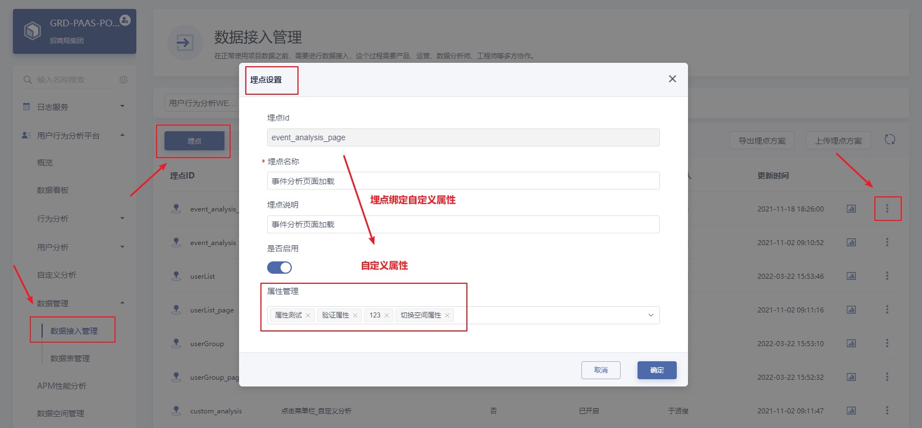Click the refresh icon beside 上传埋点方案
Screen dimensions: 922x428
click(x=890, y=140)
